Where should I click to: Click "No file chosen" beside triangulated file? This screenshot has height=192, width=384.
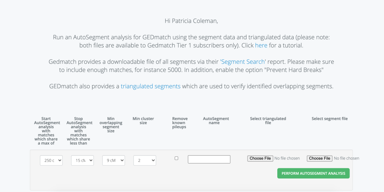tap(287, 158)
